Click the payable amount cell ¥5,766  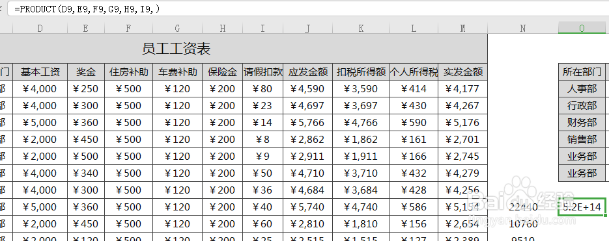[x=308, y=122]
